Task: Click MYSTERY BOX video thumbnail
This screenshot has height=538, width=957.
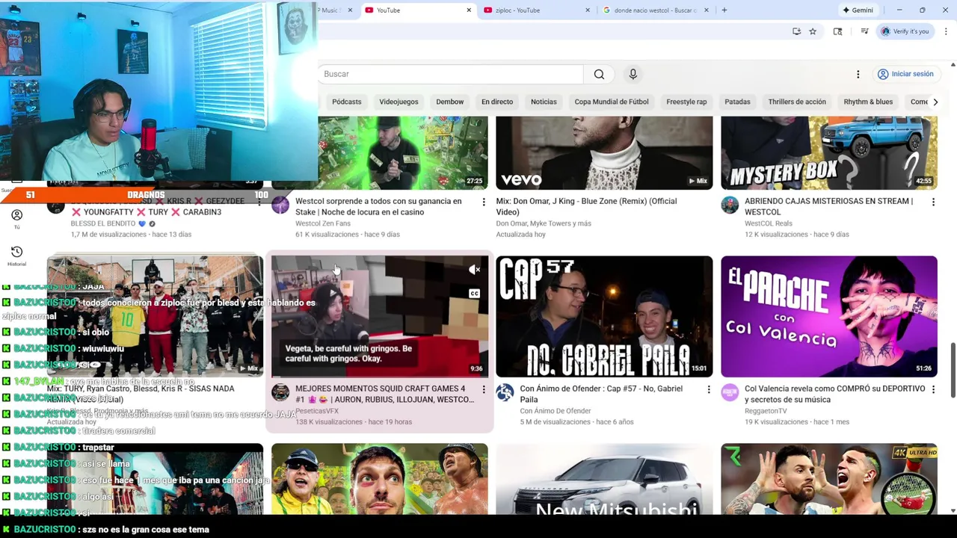Action: [x=829, y=152]
